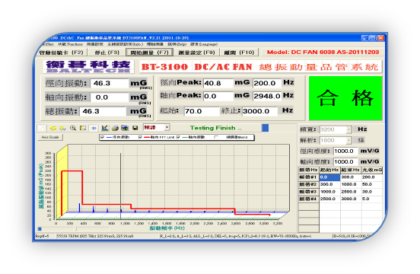
Task: Click the printer icon in chart toolbar
Action: click(x=115, y=128)
